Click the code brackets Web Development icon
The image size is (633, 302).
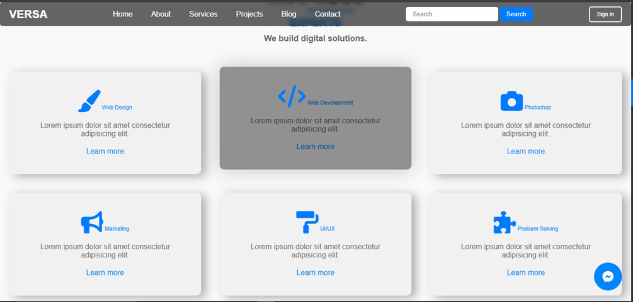click(x=292, y=96)
